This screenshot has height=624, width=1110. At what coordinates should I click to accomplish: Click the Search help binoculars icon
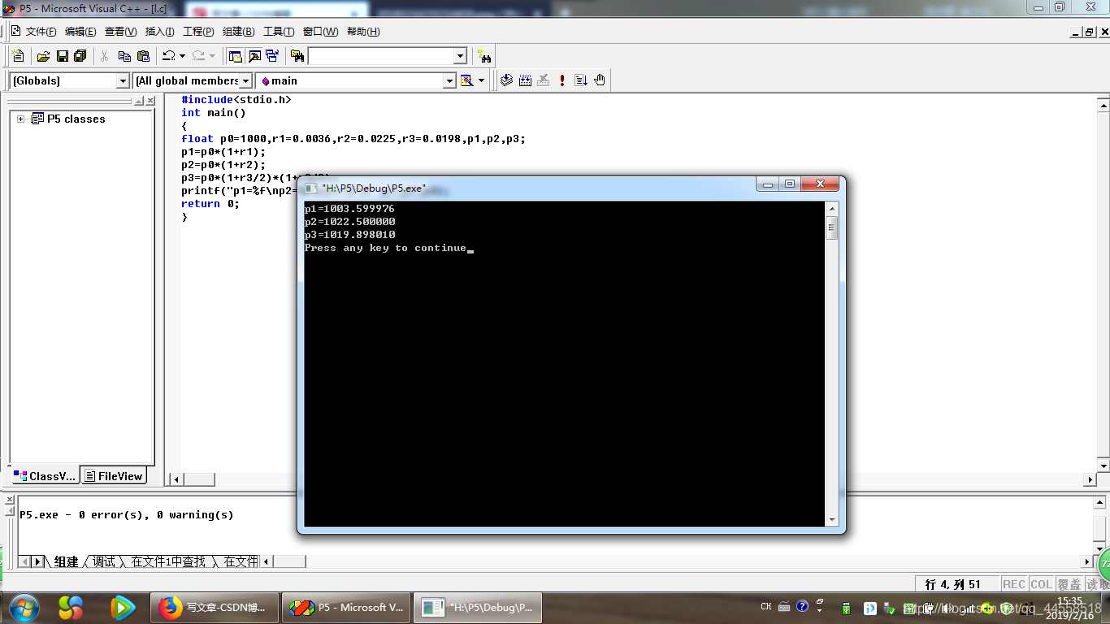point(485,56)
